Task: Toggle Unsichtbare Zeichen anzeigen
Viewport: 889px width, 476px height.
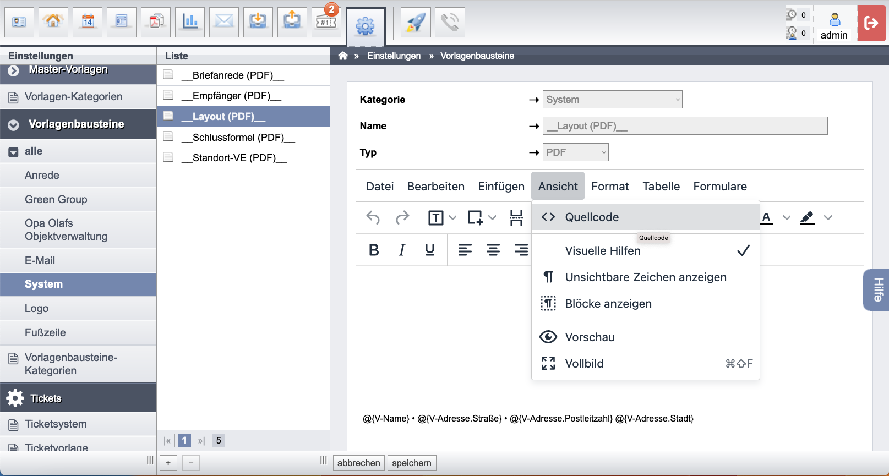Action: click(x=646, y=277)
